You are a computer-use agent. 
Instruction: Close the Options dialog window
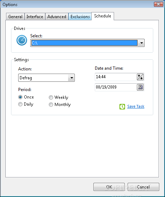(x=158, y=4)
